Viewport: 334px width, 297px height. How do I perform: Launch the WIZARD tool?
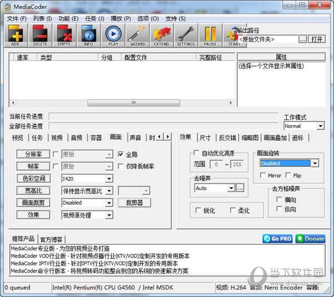coord(137,35)
